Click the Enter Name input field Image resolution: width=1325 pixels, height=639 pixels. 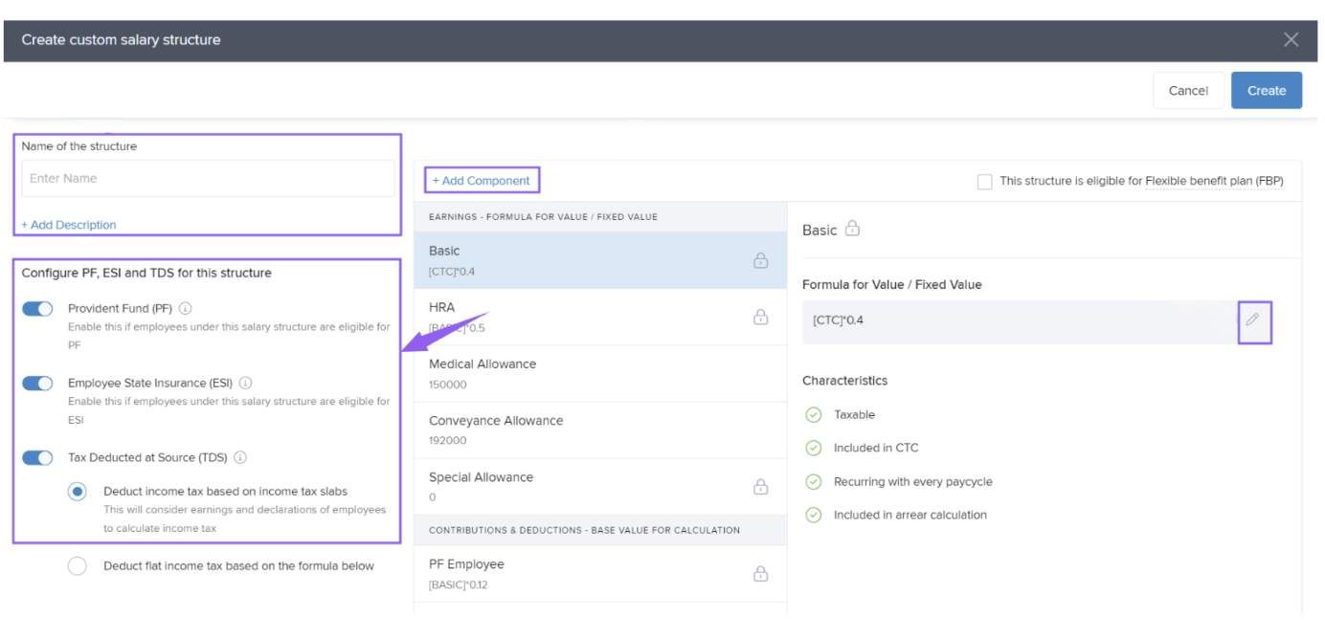click(208, 179)
